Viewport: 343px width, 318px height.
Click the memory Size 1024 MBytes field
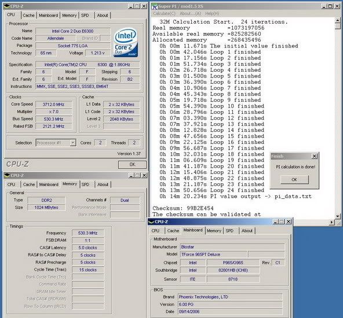pos(46,208)
